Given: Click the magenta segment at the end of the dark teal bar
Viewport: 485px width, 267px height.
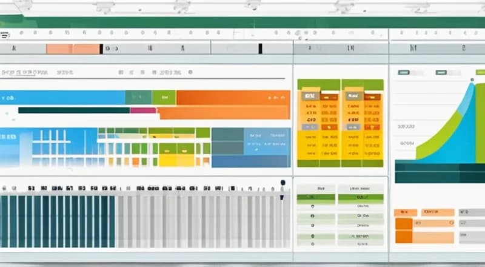Looking at the screenshot, I should [143, 110].
